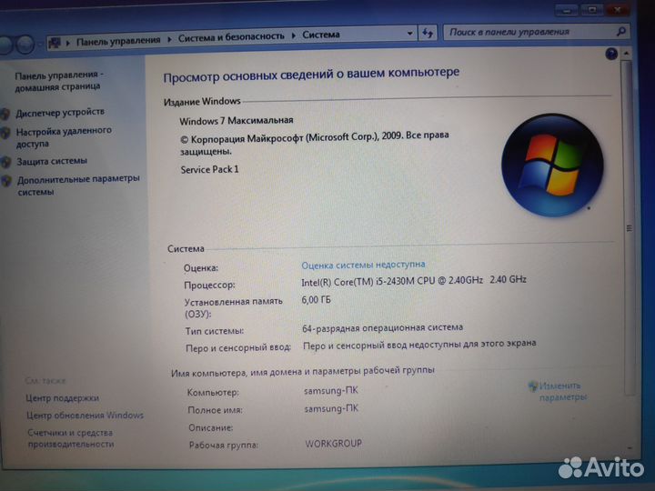
Task: Expand arrow after Панель управления breadcrumb
Action: click(x=169, y=39)
